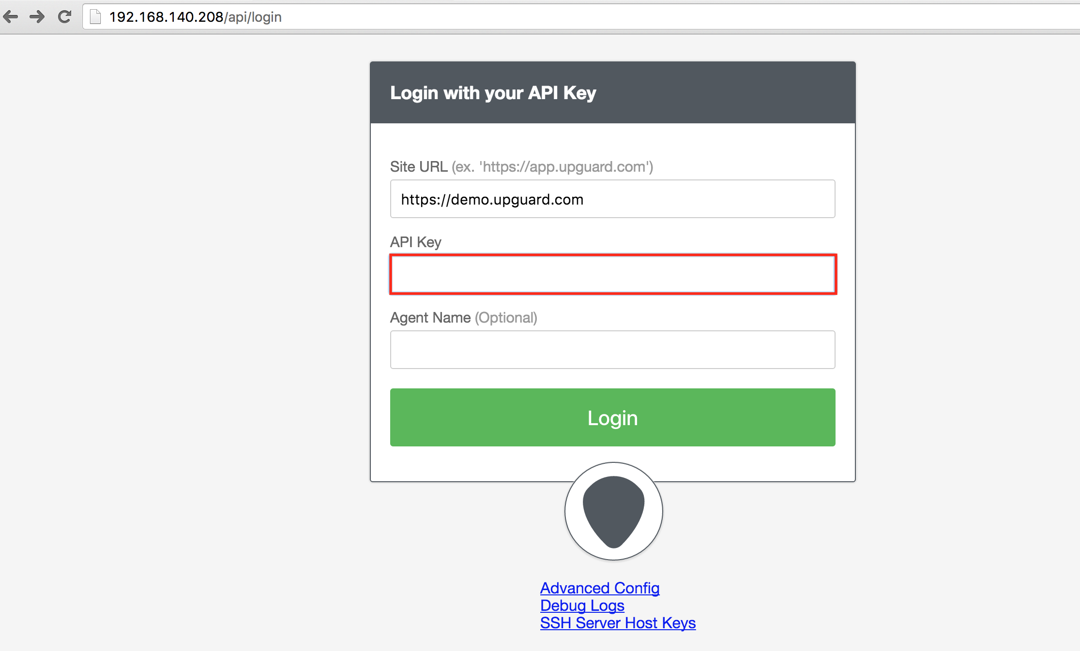1080x651 pixels.
Task: Click the UpGuard shield logo
Action: pos(613,511)
